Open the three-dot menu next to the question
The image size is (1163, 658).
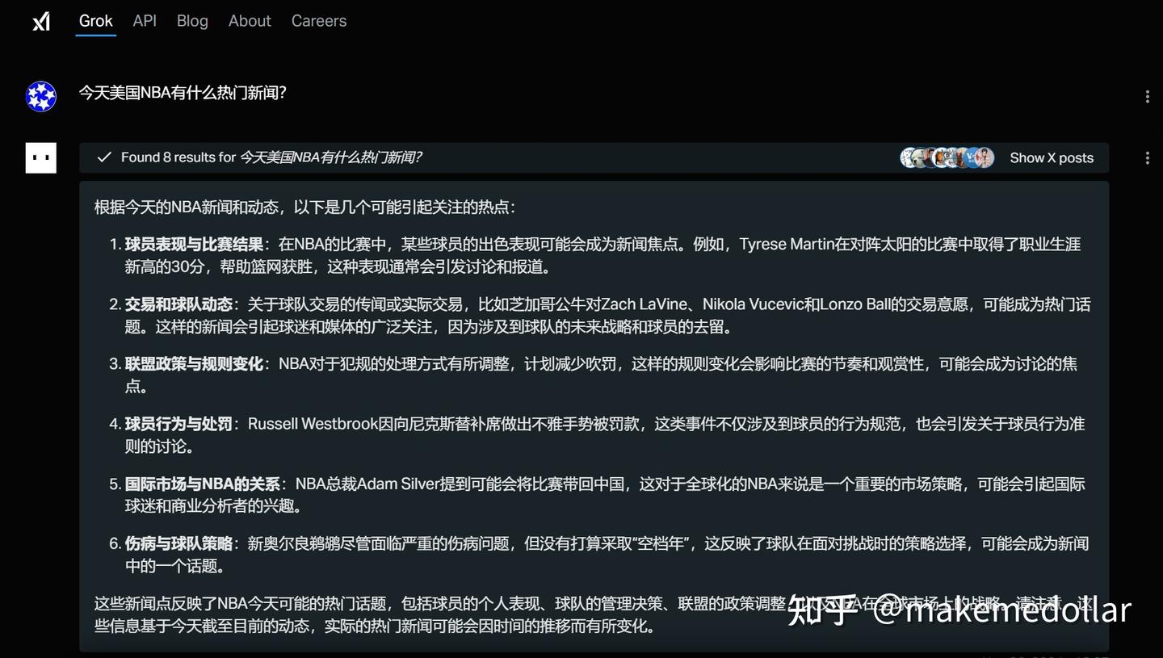(x=1148, y=95)
